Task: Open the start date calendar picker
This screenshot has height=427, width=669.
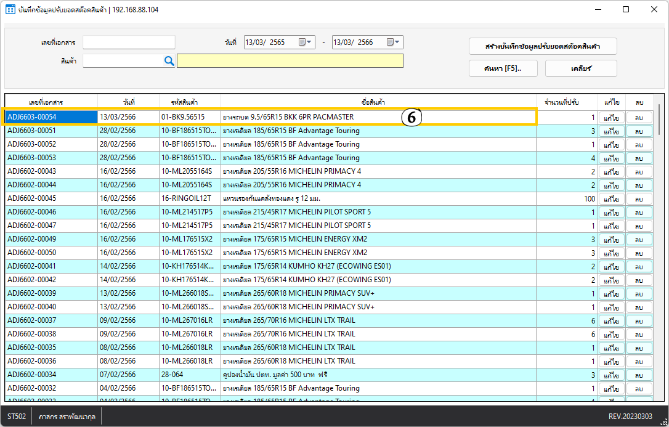Action: coord(306,43)
